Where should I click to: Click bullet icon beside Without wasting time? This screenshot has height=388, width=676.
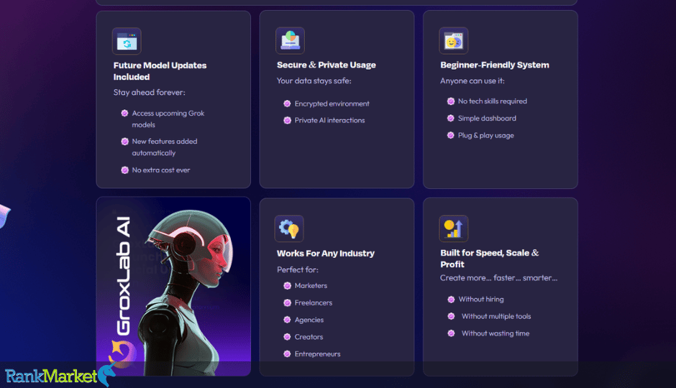coord(451,333)
